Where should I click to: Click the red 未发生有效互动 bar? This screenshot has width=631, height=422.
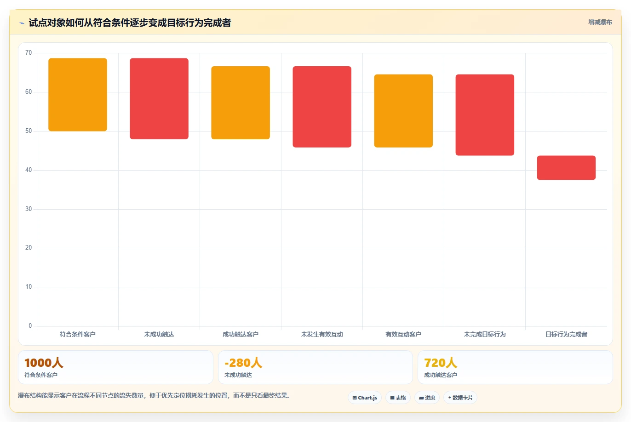click(x=322, y=107)
